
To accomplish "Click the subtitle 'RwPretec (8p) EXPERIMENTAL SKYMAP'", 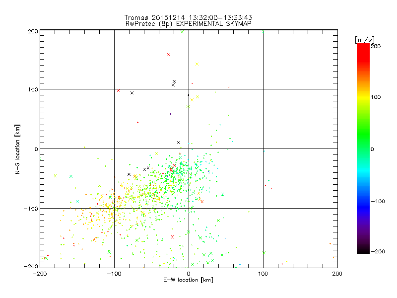I will click(189, 23).
